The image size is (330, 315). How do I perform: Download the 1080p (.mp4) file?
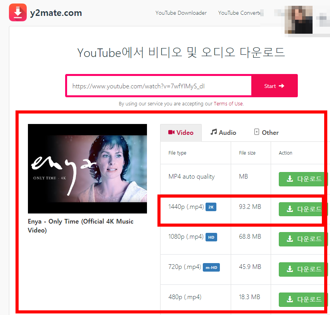[x=303, y=239]
